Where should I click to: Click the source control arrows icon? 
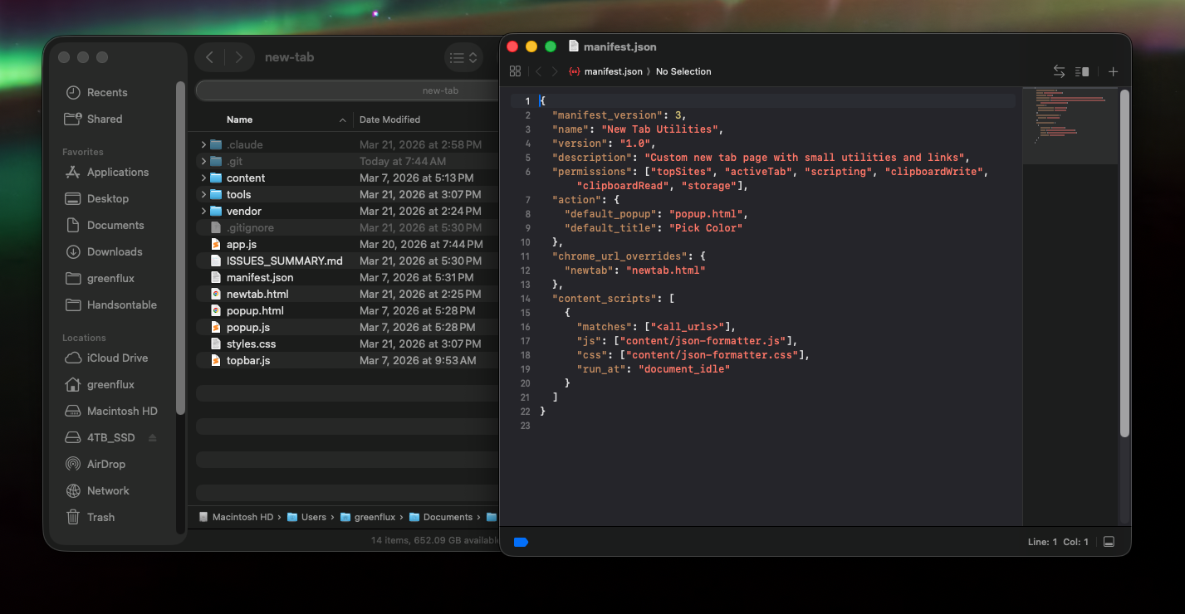(x=1059, y=71)
